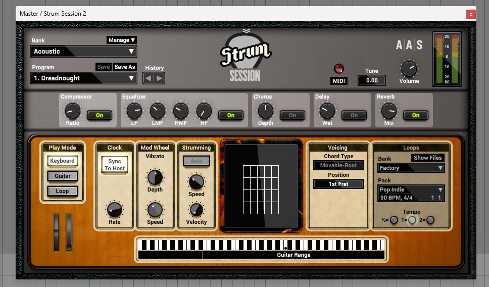Screen dimensions: 489x287
Task: Click the Compressor Ratio knob
Action: [x=72, y=111]
